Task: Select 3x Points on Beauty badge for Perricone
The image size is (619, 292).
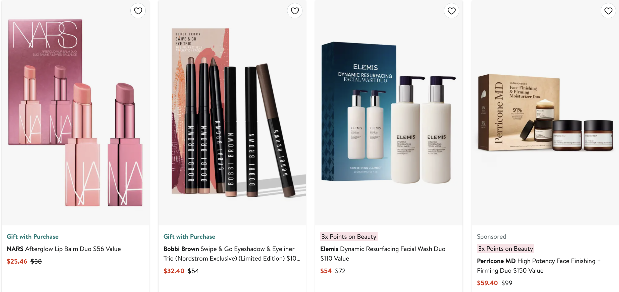Action: coord(506,249)
